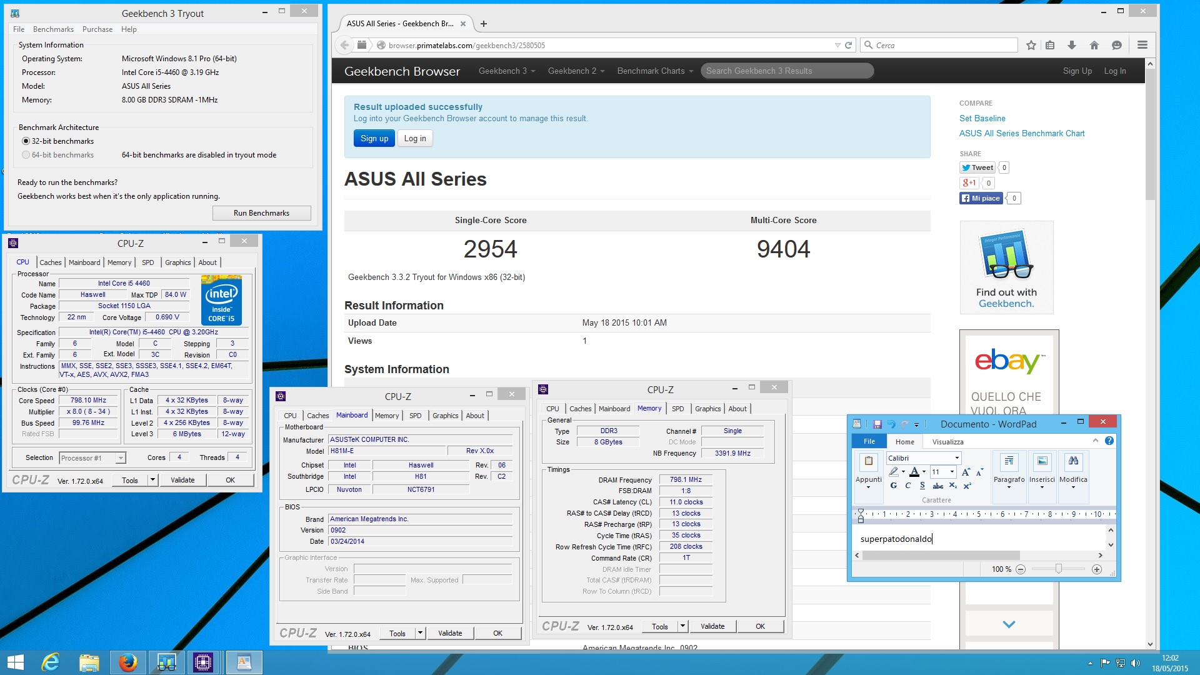Adjust the WordPad zoom slider handle
The image size is (1200, 675).
(1058, 569)
